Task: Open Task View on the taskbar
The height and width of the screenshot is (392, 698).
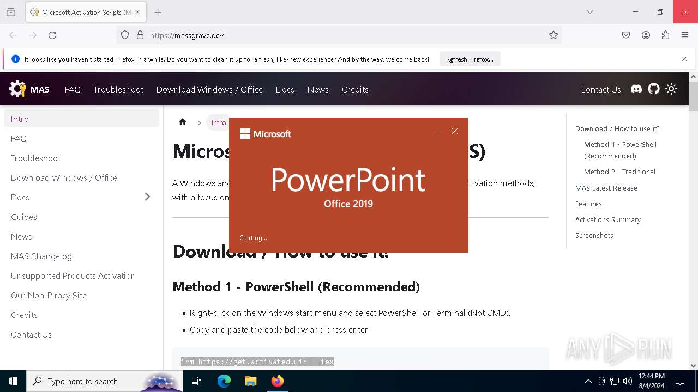Action: 196,381
